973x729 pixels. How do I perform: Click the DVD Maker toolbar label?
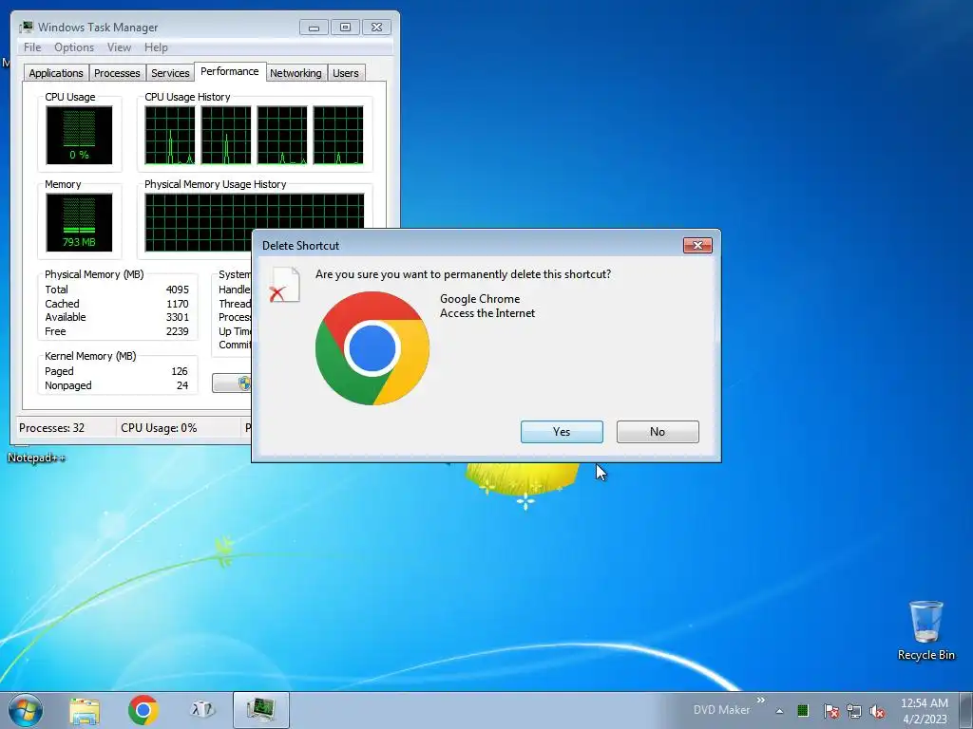pyautogui.click(x=721, y=710)
